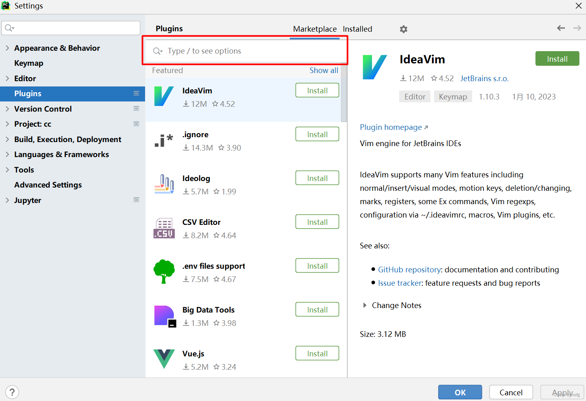The height and width of the screenshot is (401, 586).
Task: Click the green Install button in details
Action: pos(557,59)
